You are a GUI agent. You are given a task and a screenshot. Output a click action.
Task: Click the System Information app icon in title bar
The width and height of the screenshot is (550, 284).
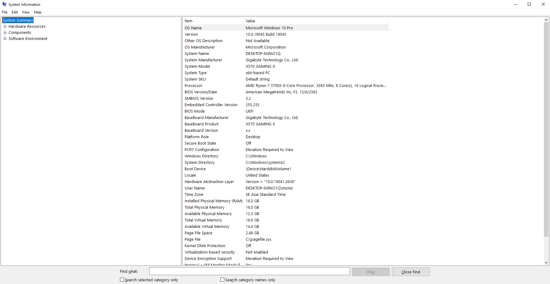(x=4, y=4)
